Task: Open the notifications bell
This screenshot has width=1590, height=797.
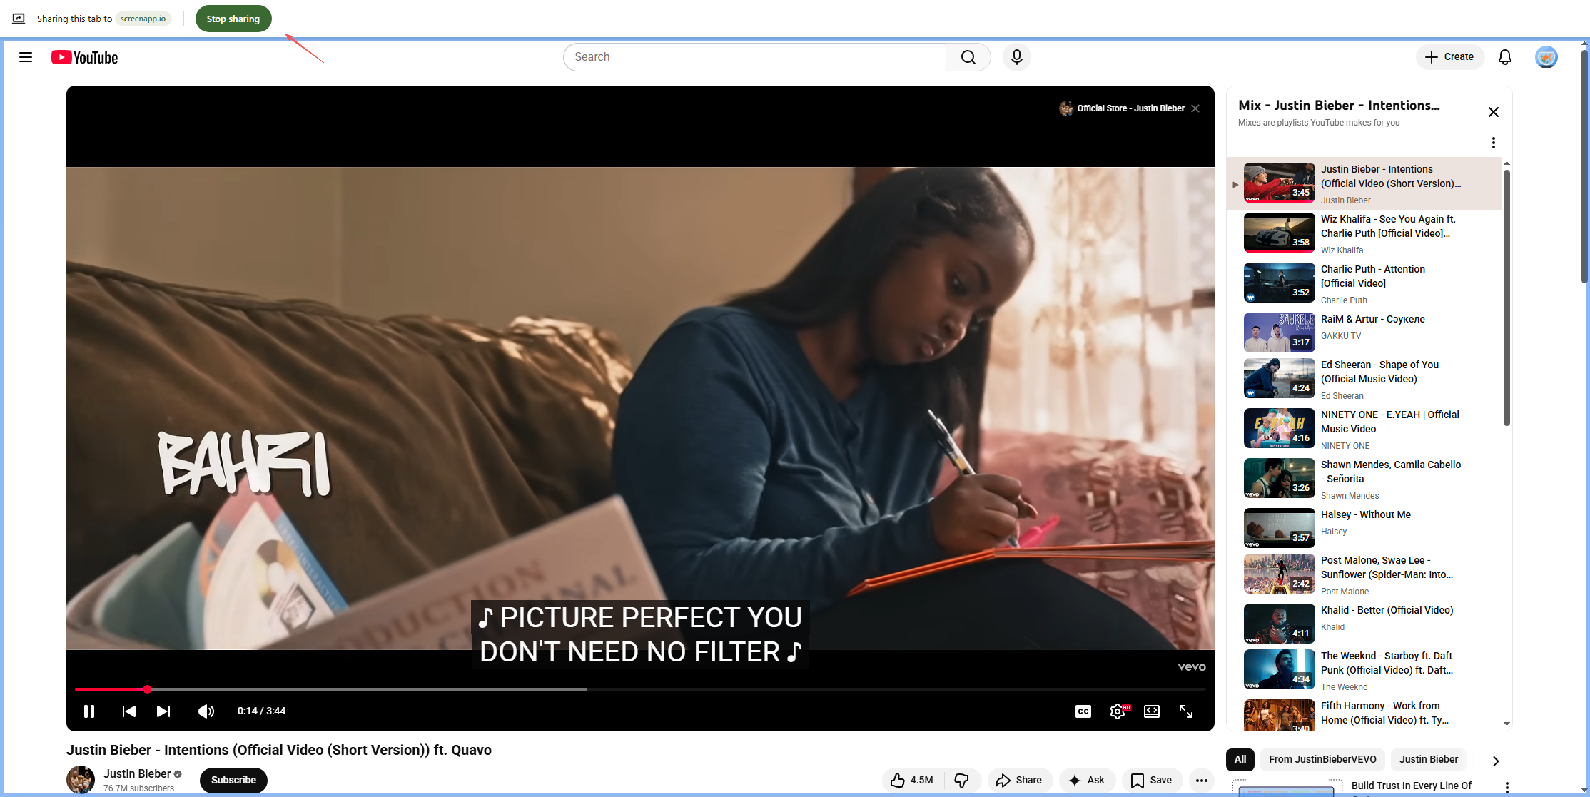Action: (x=1504, y=57)
